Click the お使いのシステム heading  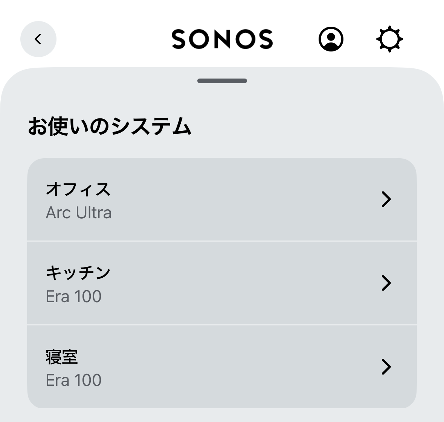[x=110, y=126]
